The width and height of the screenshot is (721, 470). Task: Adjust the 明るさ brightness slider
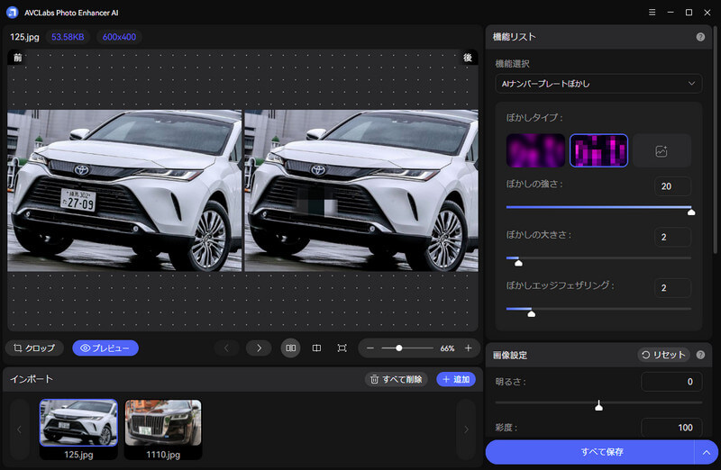598,404
